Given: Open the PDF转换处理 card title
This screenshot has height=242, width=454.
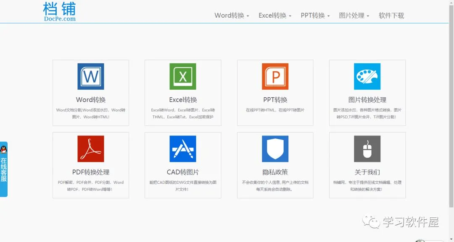Looking at the screenshot, I should tap(91, 172).
